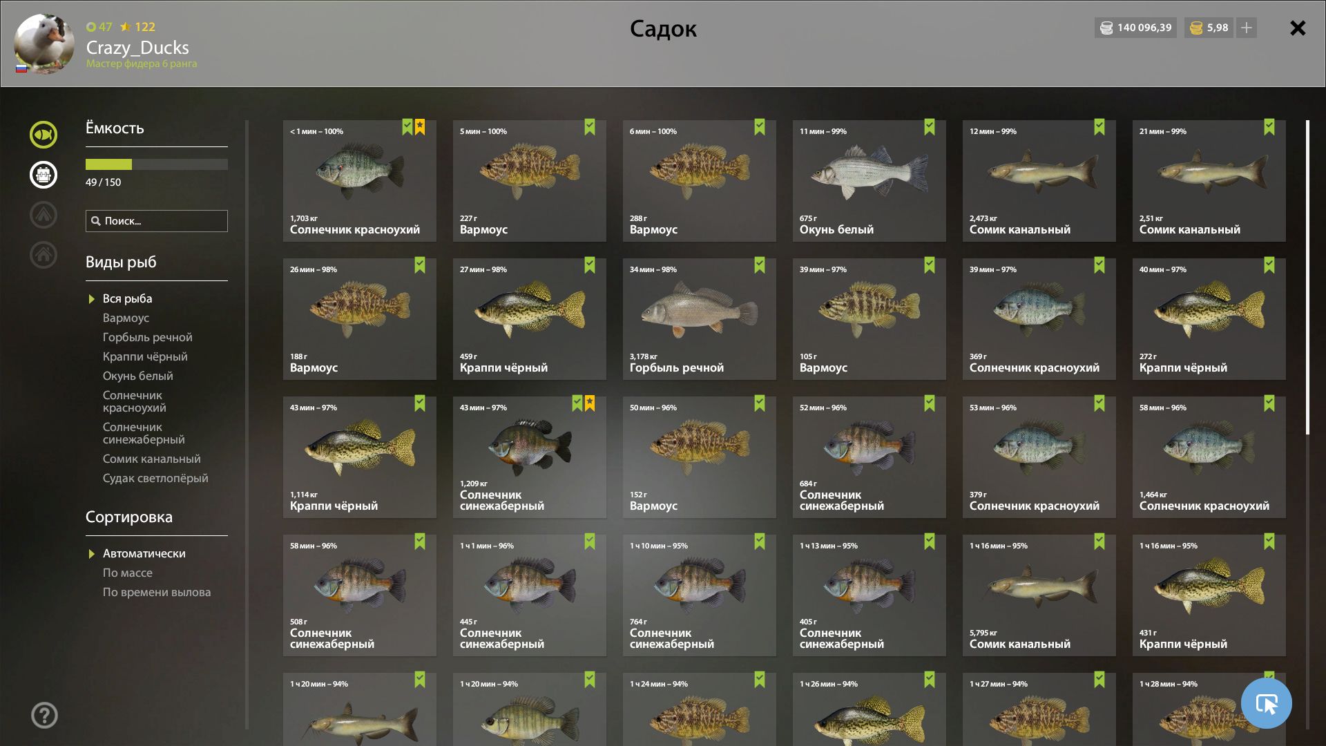Select Вся рыба filter

(x=128, y=298)
